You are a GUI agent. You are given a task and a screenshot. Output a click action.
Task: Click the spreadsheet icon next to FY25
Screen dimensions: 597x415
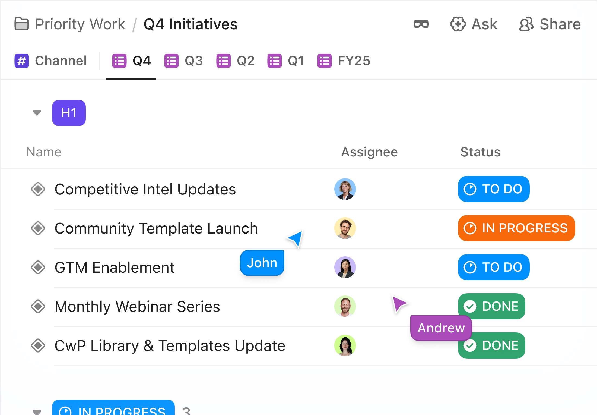coord(324,61)
